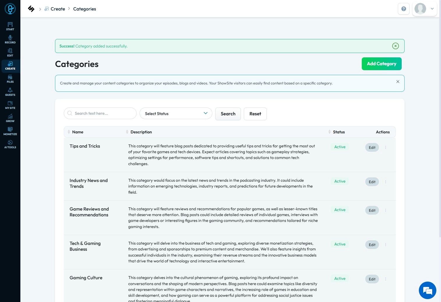
Task: Open the live chat widget
Action: [427, 290]
